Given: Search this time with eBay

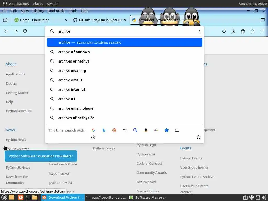Looking at the screenshot, I should (156, 130).
